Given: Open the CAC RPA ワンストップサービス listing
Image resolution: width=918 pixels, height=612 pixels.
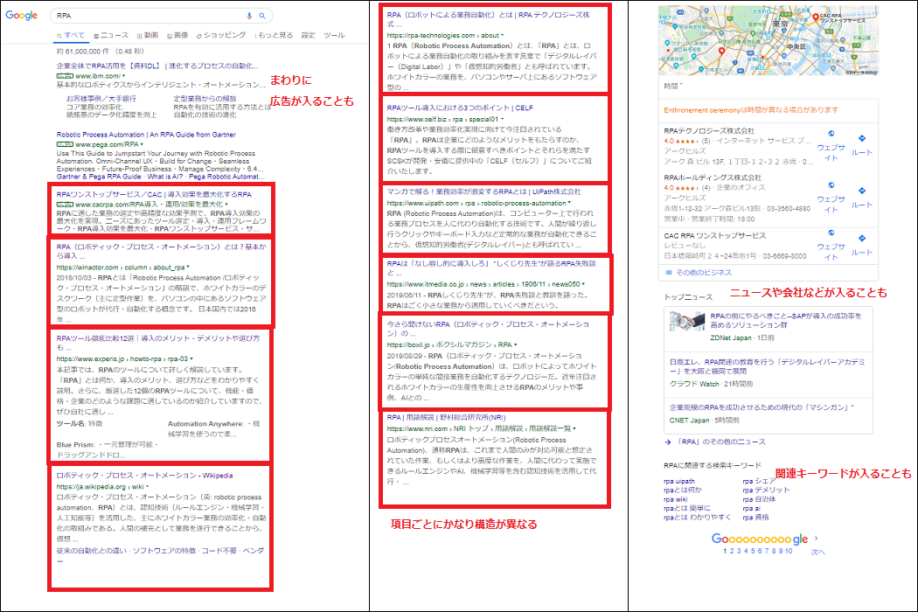Looking at the screenshot, I should coord(715,235).
